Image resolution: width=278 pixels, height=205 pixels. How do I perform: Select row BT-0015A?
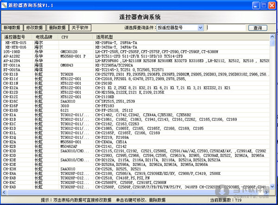pyautogui.click(x=135, y=70)
